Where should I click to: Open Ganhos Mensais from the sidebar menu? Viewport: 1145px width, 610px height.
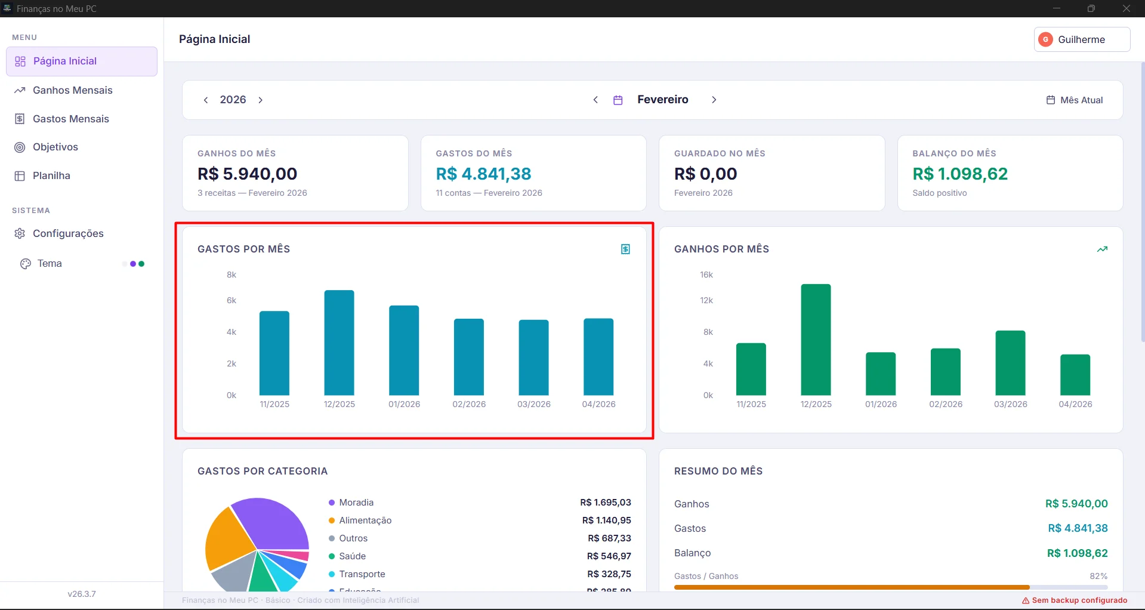point(72,90)
